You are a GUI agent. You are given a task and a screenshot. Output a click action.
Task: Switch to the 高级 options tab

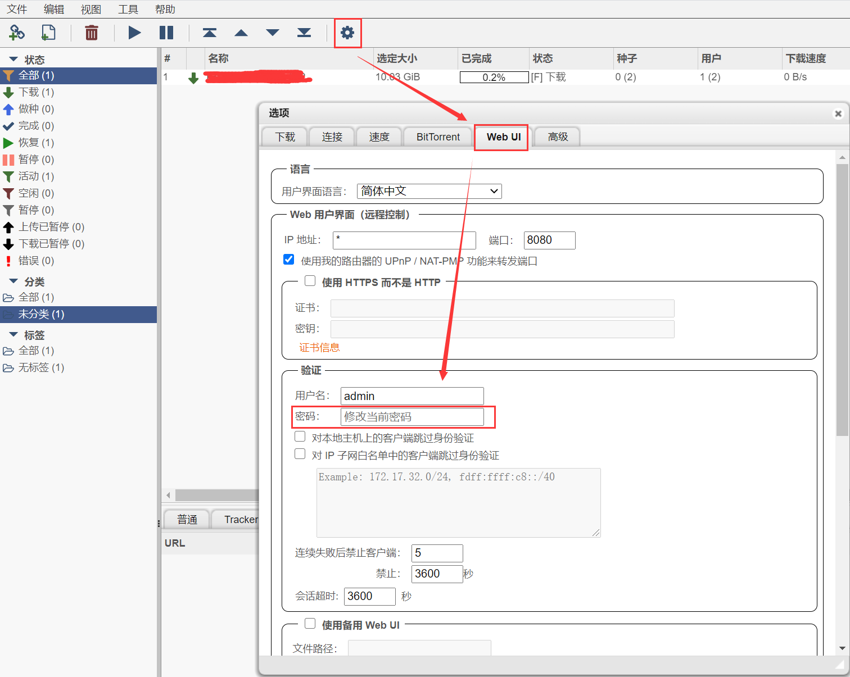[558, 137]
